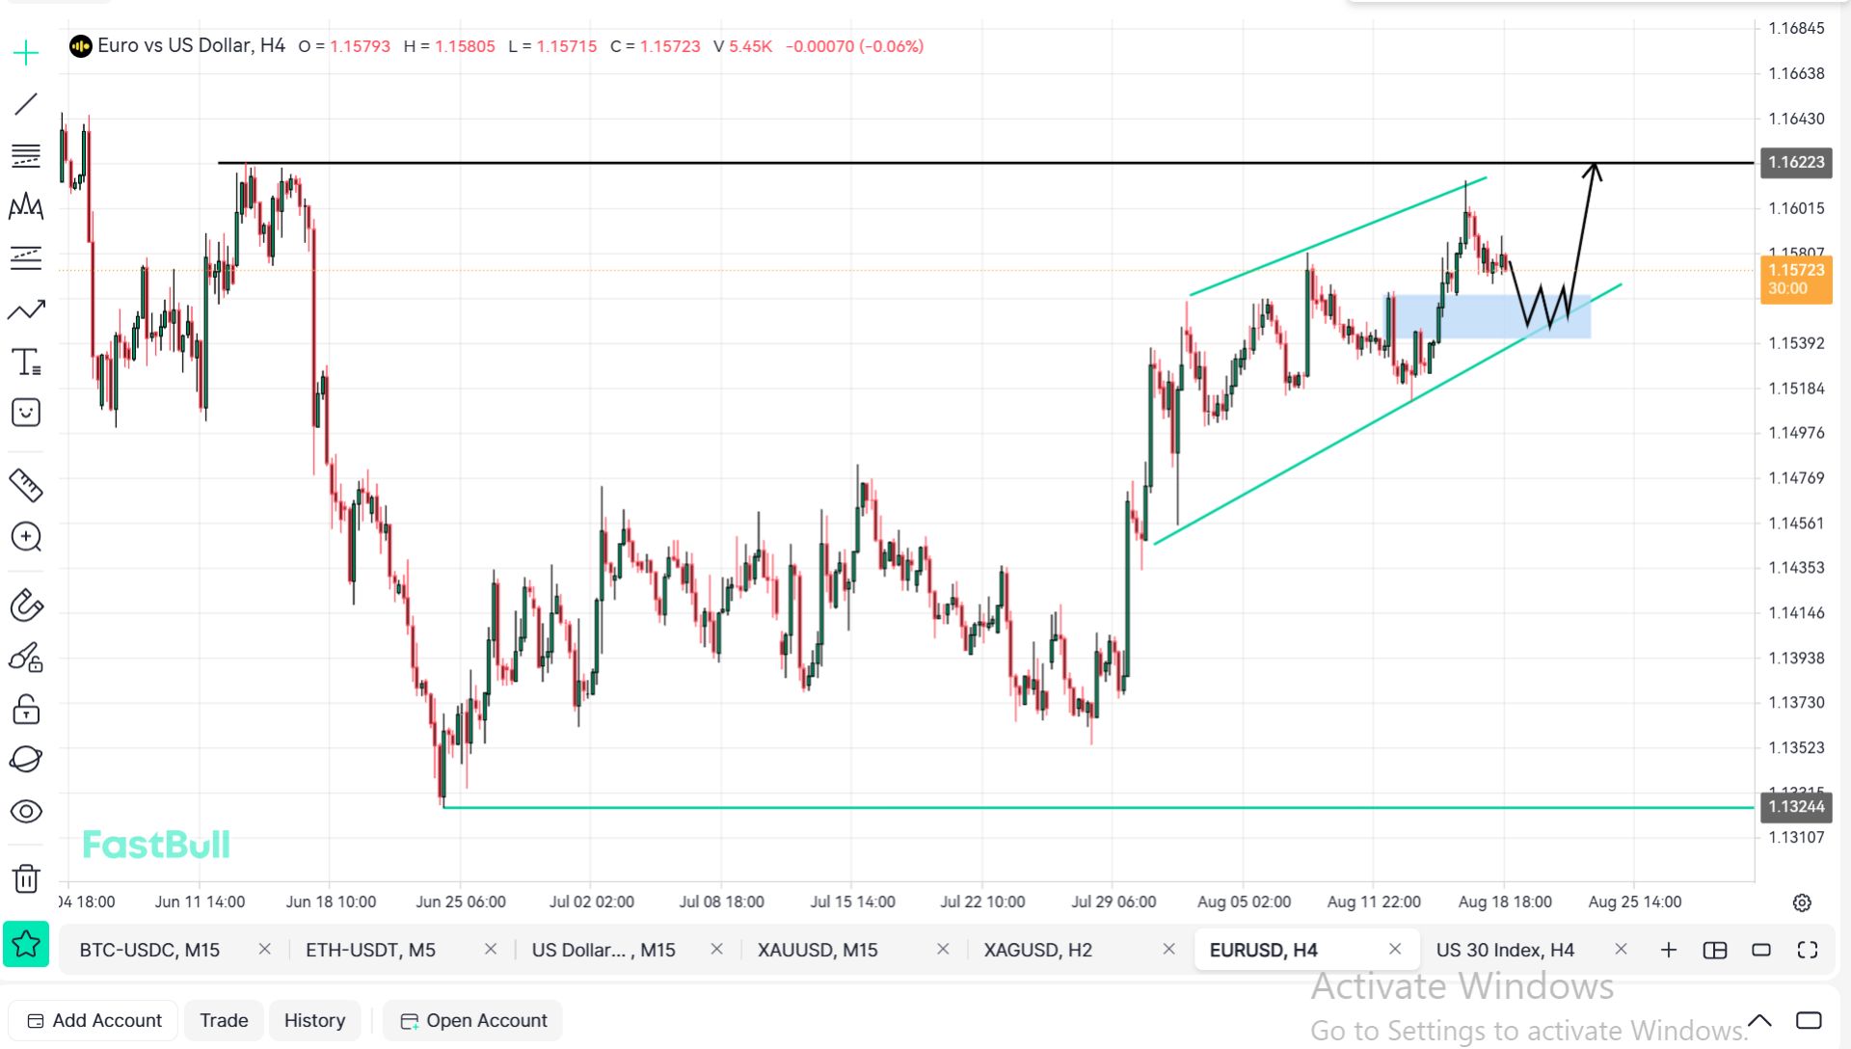The height and width of the screenshot is (1049, 1851).
Task: Switch to XAUUSD, M15 tab
Action: coord(818,950)
